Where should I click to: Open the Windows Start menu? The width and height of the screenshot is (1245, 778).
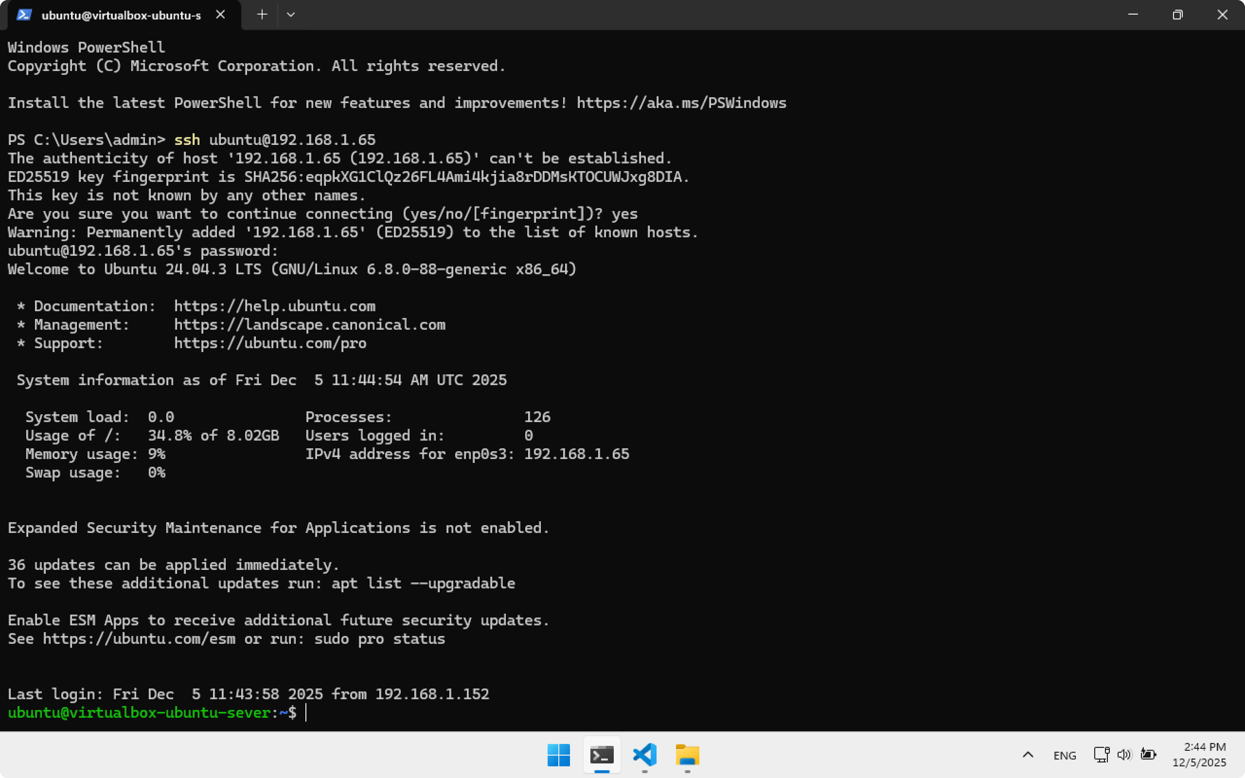coord(559,755)
